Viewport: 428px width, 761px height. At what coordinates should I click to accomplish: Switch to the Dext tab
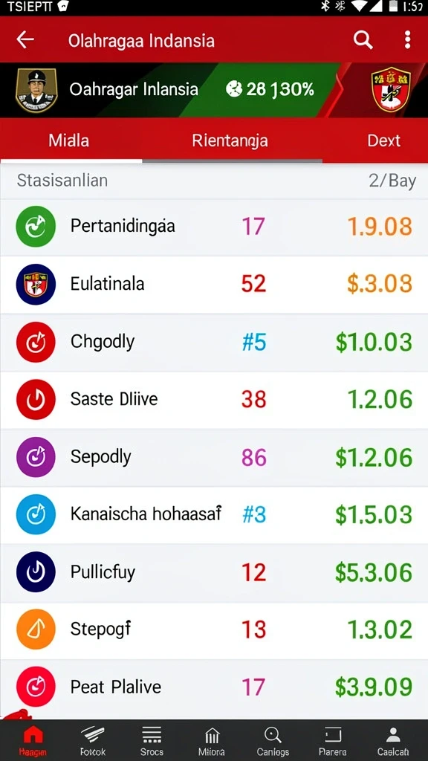pos(383,140)
